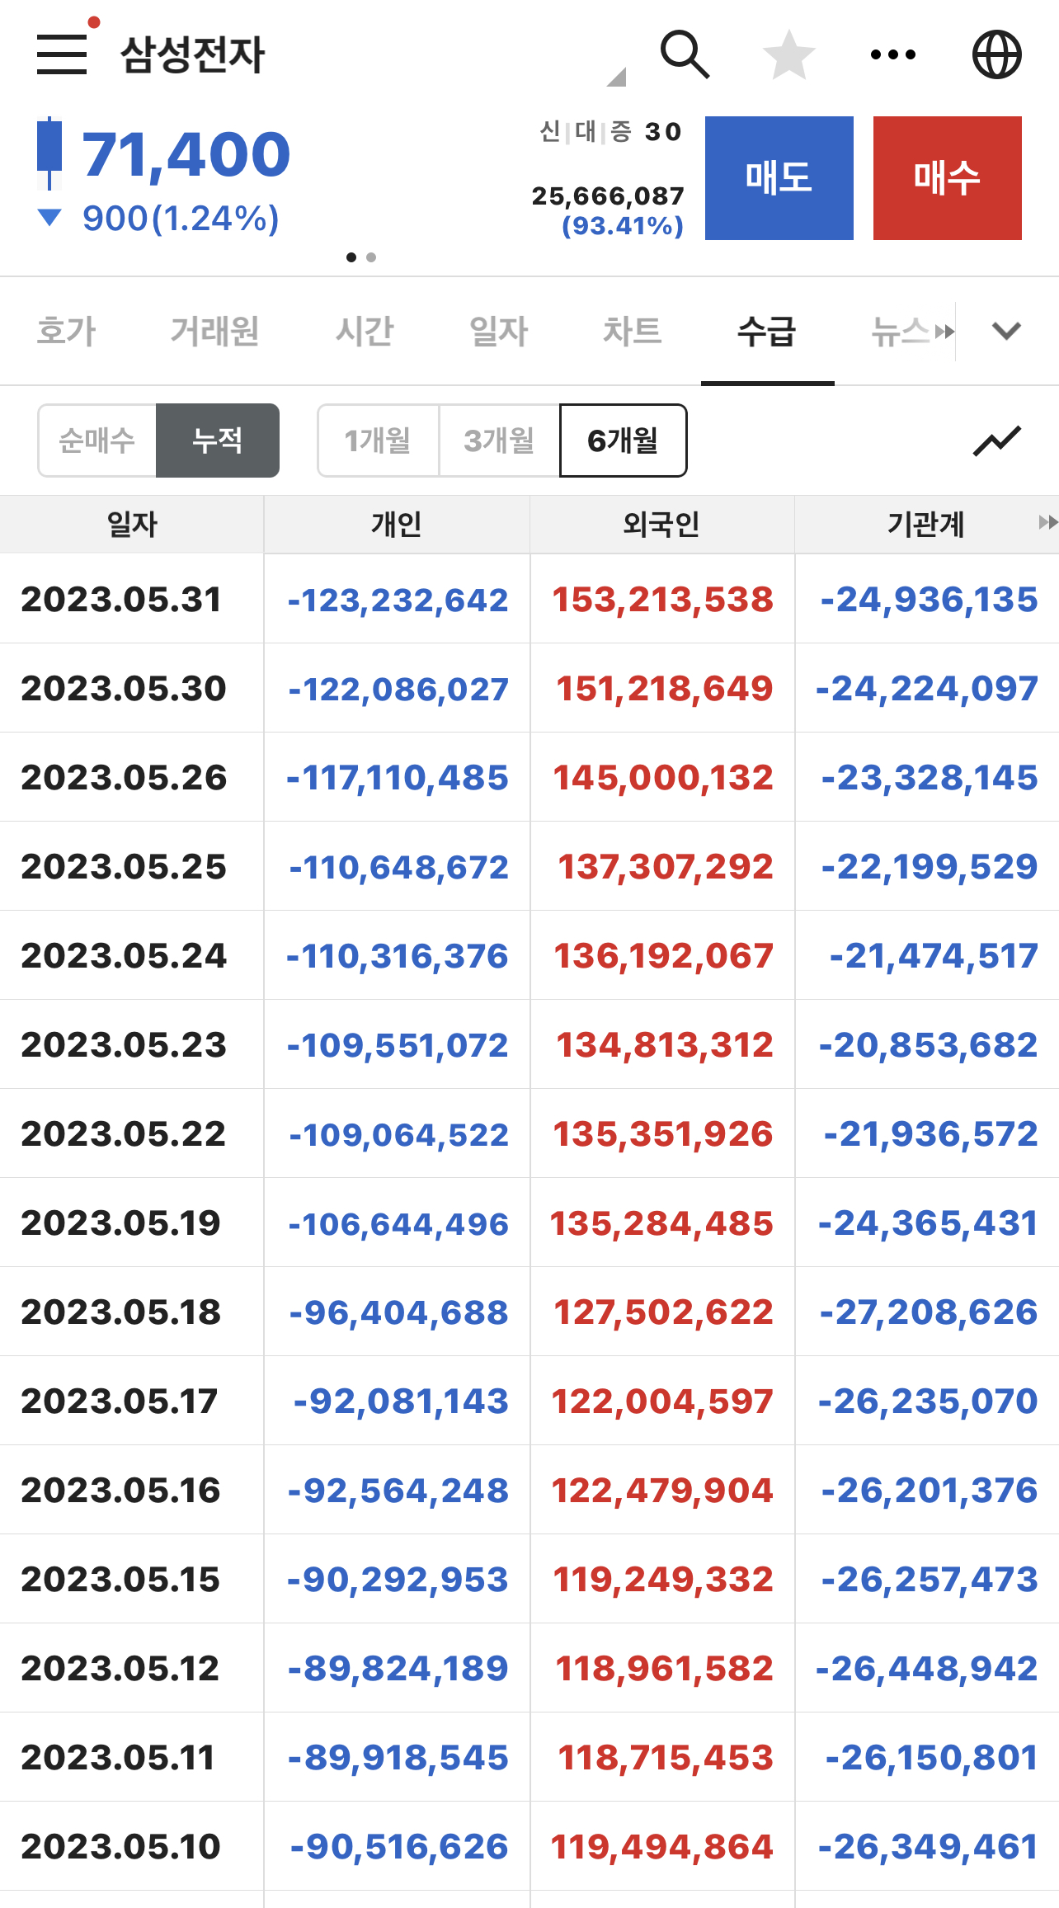Image resolution: width=1059 pixels, height=1908 pixels.
Task: Tap institution value -26,448,942
Action: click(x=927, y=1669)
